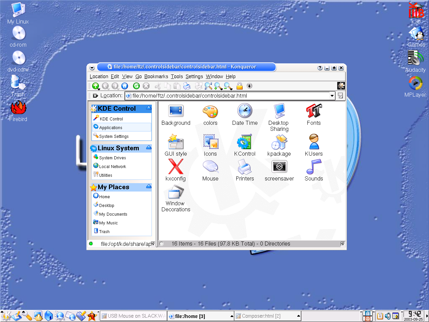429x322 pixels.
Task: Open the Location menu
Action: 99,76
